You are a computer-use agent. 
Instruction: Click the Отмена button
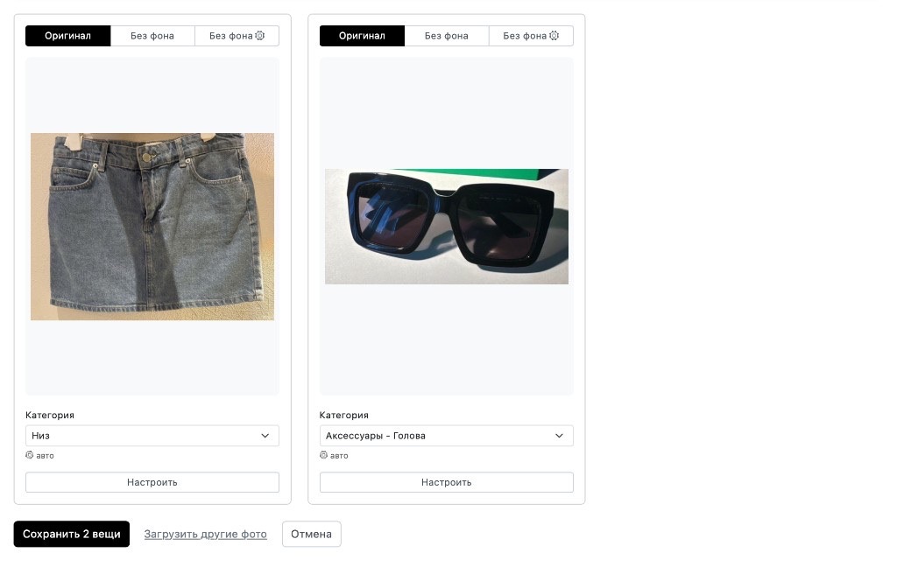311,534
